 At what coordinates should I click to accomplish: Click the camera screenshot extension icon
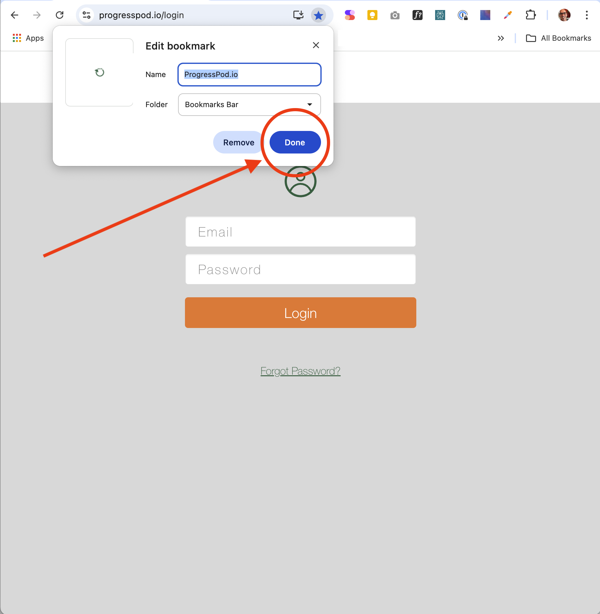tap(395, 15)
